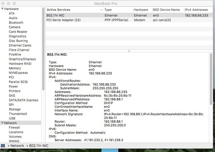Open Hardware RAID information
Image resolution: width=215 pixels, height=152 pixels.
coord(20,64)
